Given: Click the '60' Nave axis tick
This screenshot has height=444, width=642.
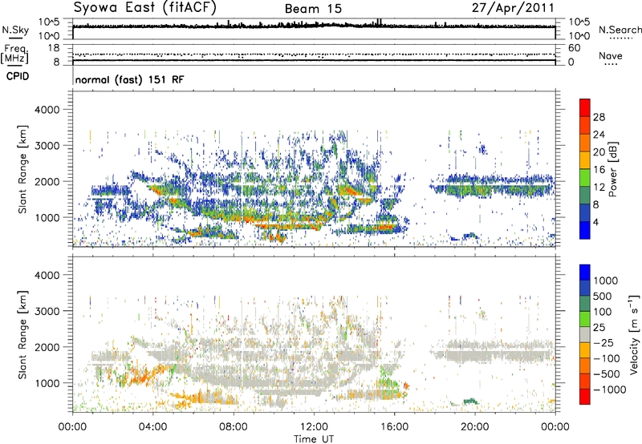Looking at the screenshot, I should tap(574, 48).
